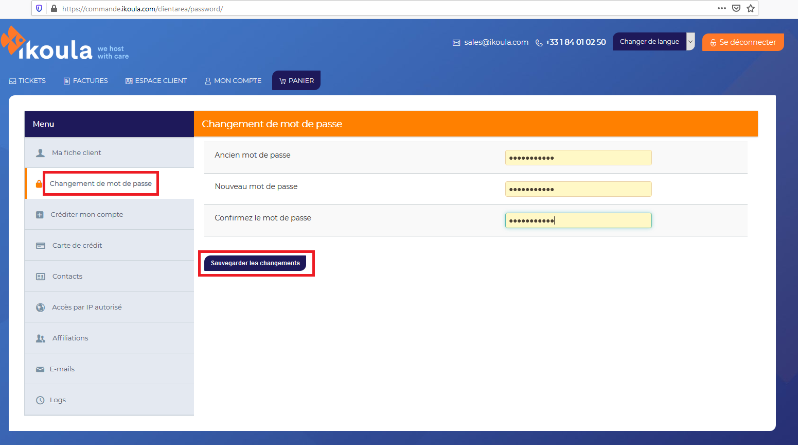Open the browser page actions ellipsis
The height and width of the screenshot is (445, 798).
point(722,8)
